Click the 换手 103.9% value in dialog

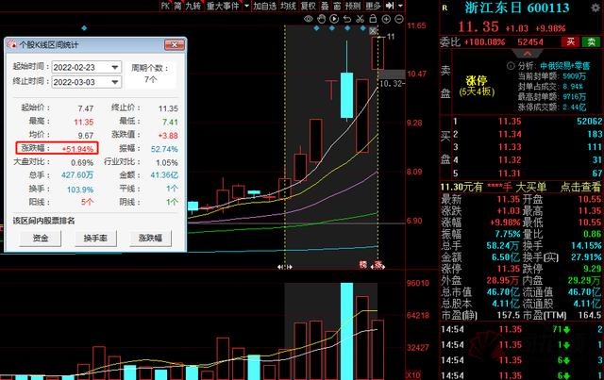[80, 190]
